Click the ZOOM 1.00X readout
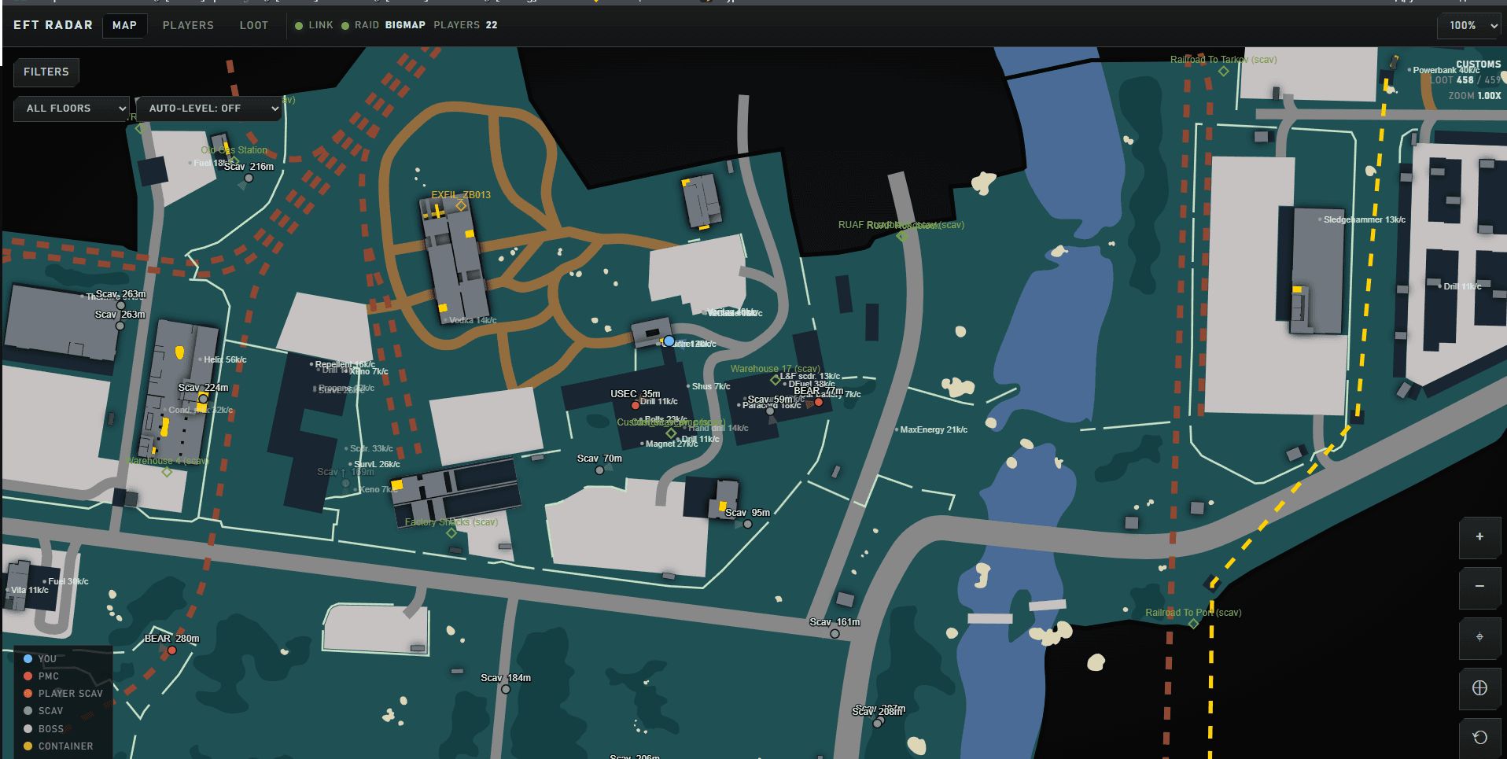 (1475, 96)
